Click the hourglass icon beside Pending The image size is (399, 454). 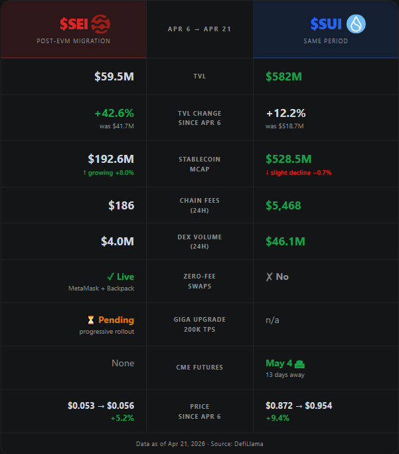91,320
